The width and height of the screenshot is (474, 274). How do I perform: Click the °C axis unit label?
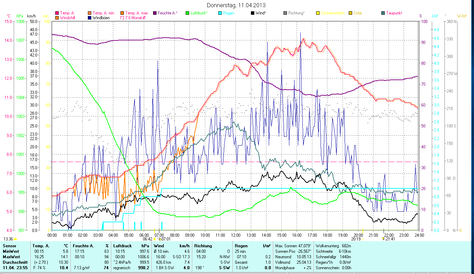click(9, 16)
